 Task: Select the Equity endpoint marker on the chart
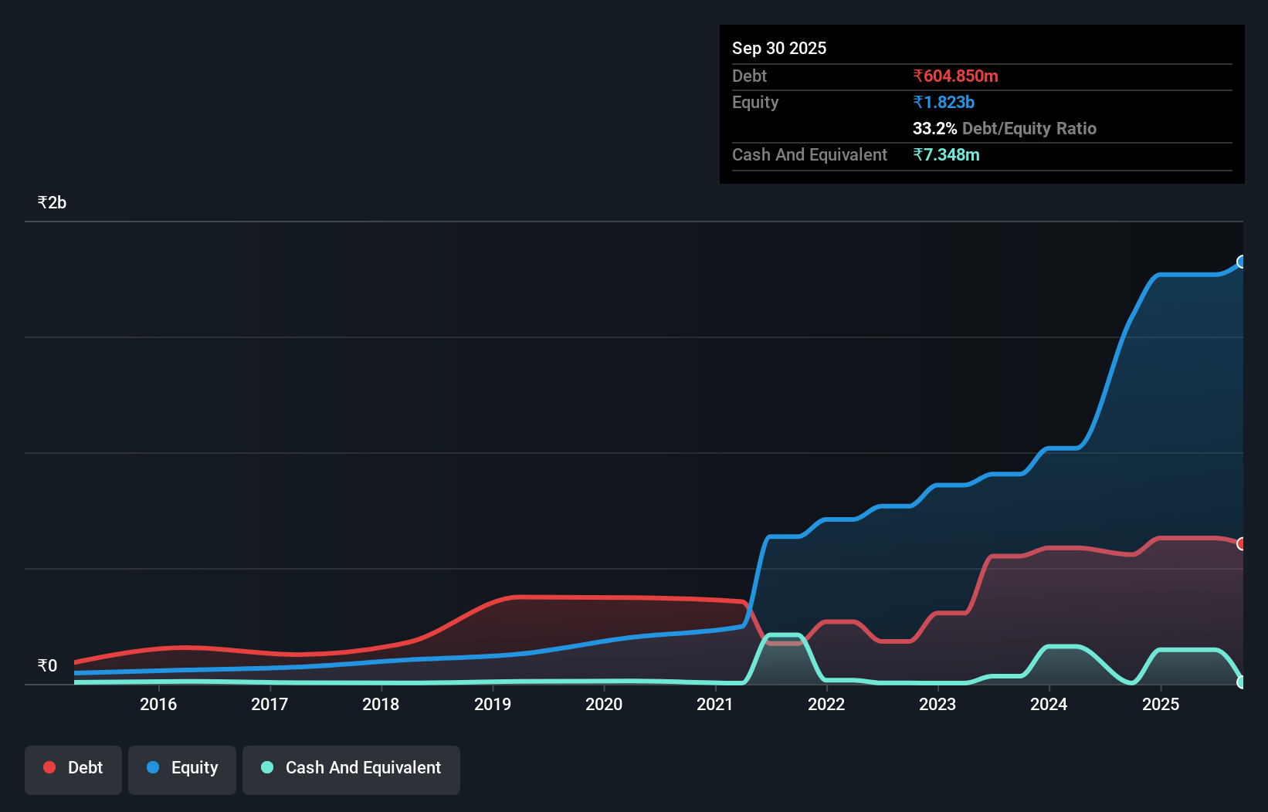(x=1242, y=262)
